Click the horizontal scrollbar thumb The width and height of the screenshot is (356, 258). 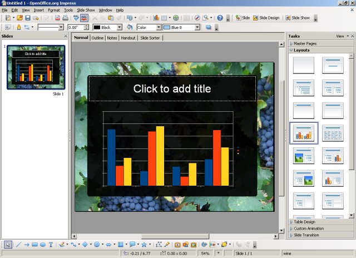click(175, 236)
